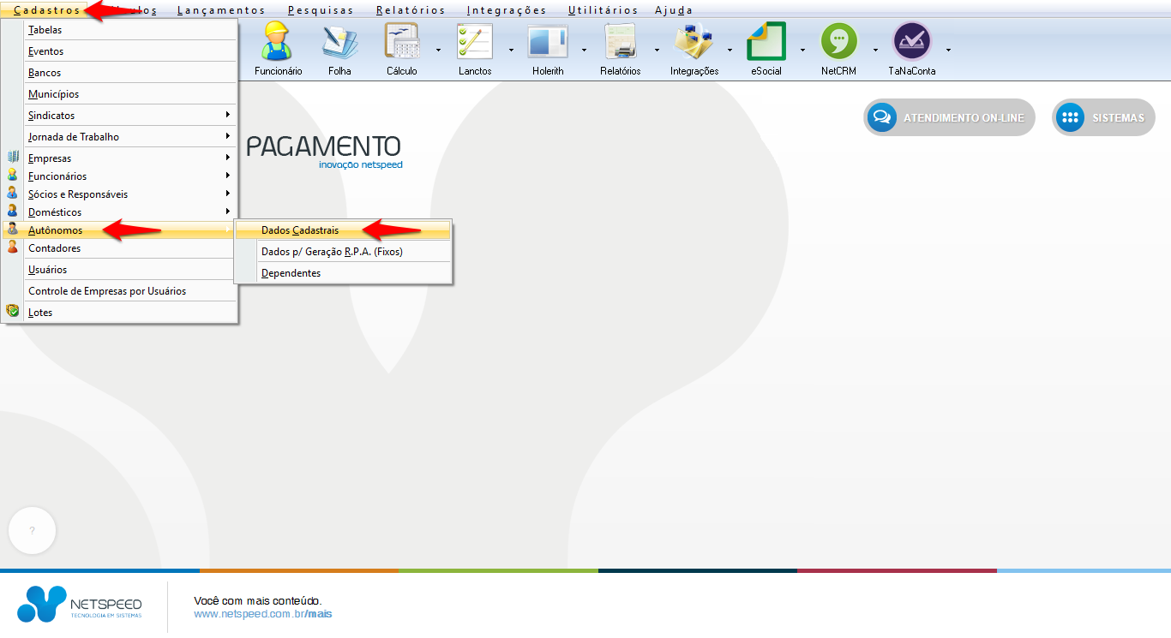Expand the dropdown arrow beside Cálculo

pos(438,50)
